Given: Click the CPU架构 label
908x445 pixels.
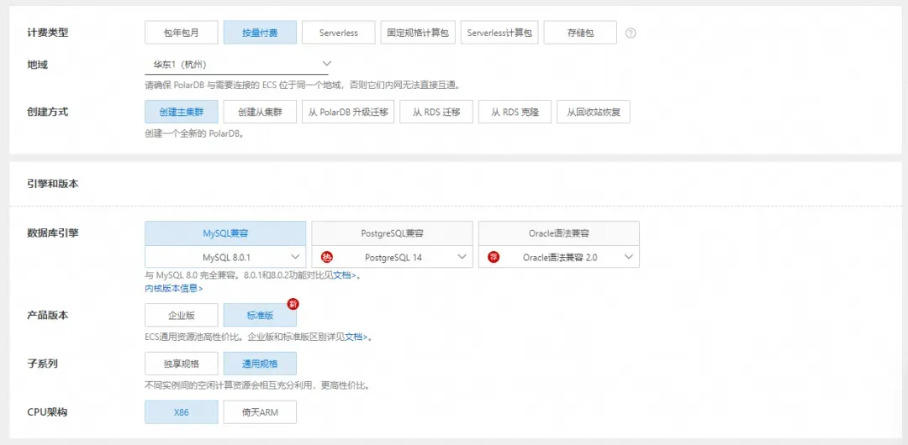Looking at the screenshot, I should tap(47, 412).
